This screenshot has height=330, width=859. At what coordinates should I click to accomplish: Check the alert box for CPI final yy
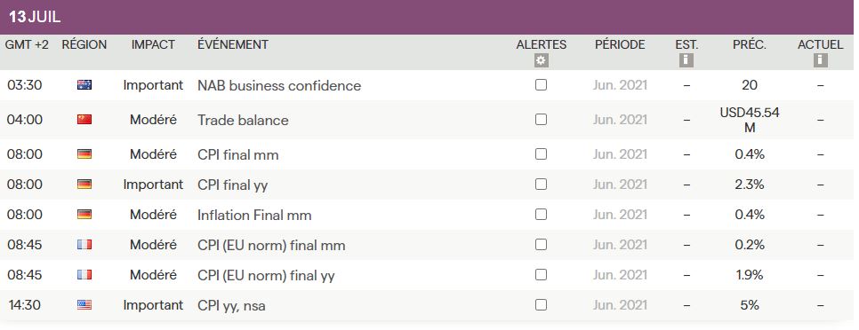click(541, 185)
